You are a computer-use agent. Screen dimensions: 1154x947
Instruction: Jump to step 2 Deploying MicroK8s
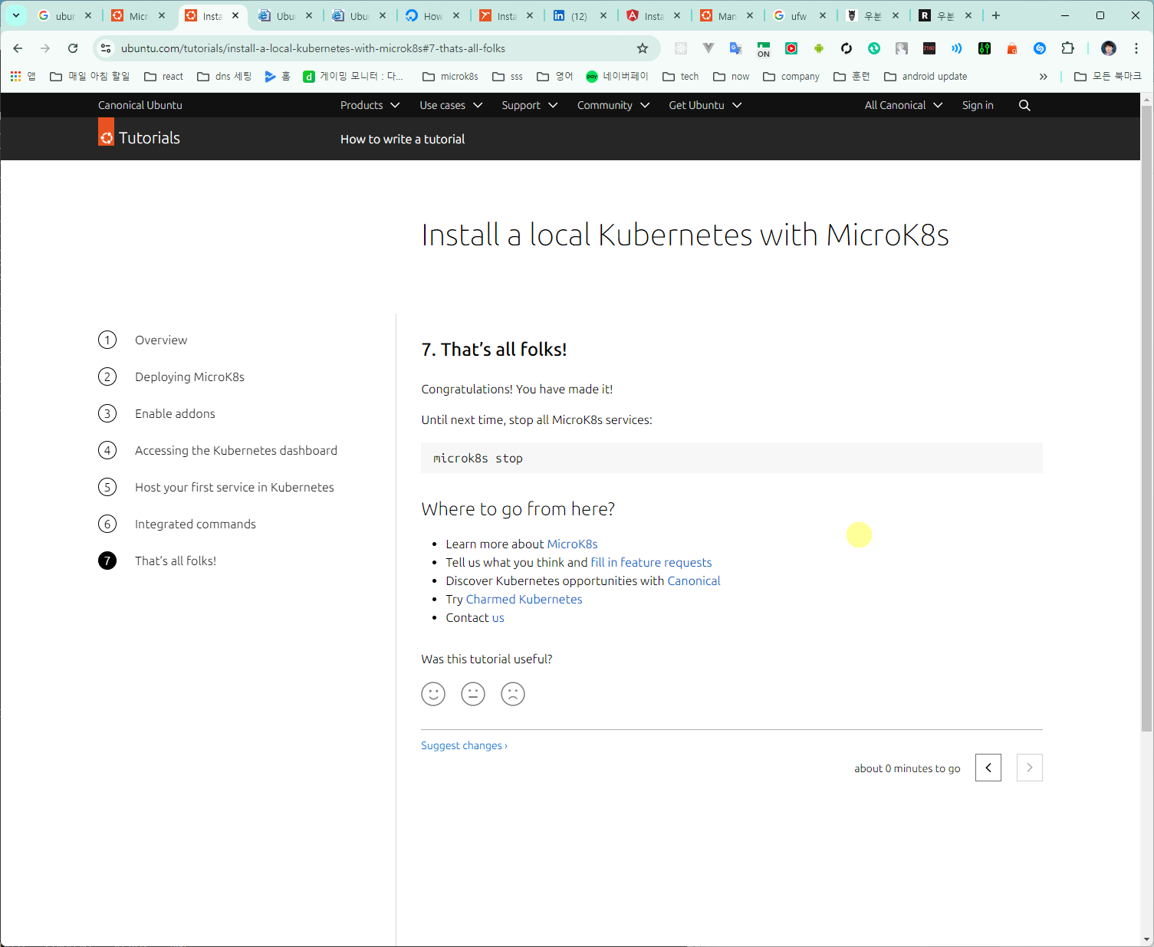tap(189, 376)
